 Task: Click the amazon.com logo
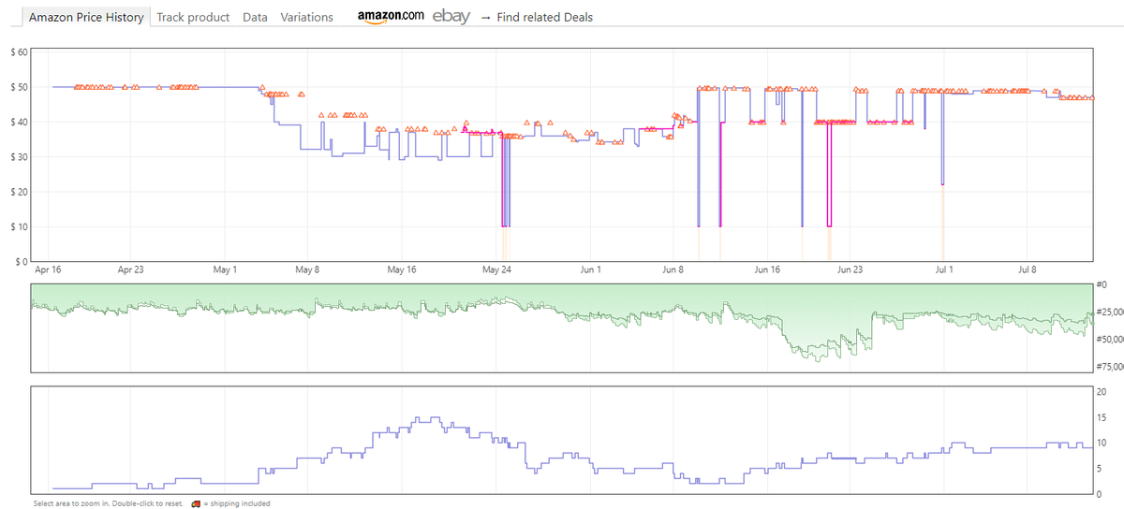pos(391,17)
